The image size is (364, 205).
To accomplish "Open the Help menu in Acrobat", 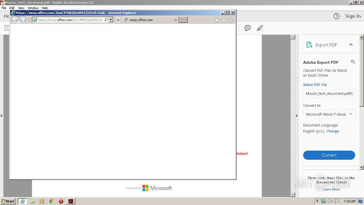I will tap(45, 8).
